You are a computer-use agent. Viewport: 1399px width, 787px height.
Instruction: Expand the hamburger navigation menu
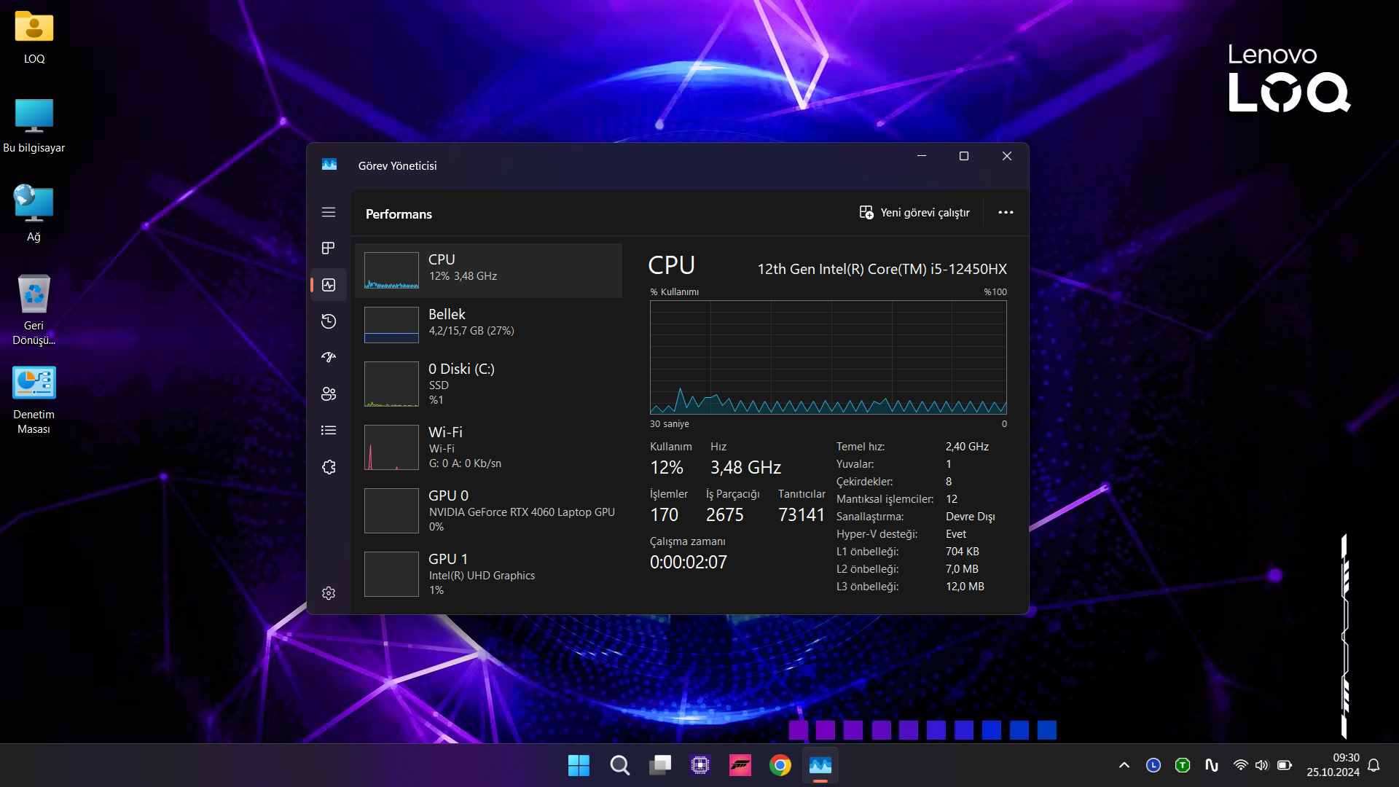pyautogui.click(x=329, y=212)
